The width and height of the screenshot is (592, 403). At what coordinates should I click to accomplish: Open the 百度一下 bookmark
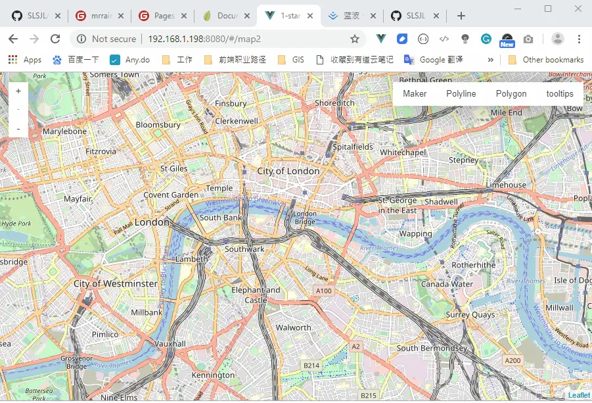pos(76,60)
